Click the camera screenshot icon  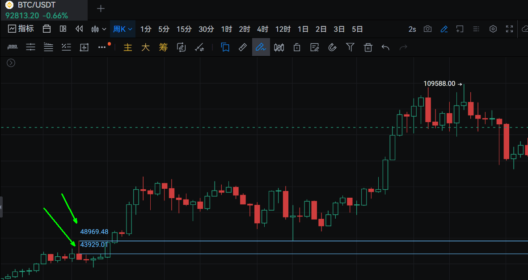tap(428, 29)
